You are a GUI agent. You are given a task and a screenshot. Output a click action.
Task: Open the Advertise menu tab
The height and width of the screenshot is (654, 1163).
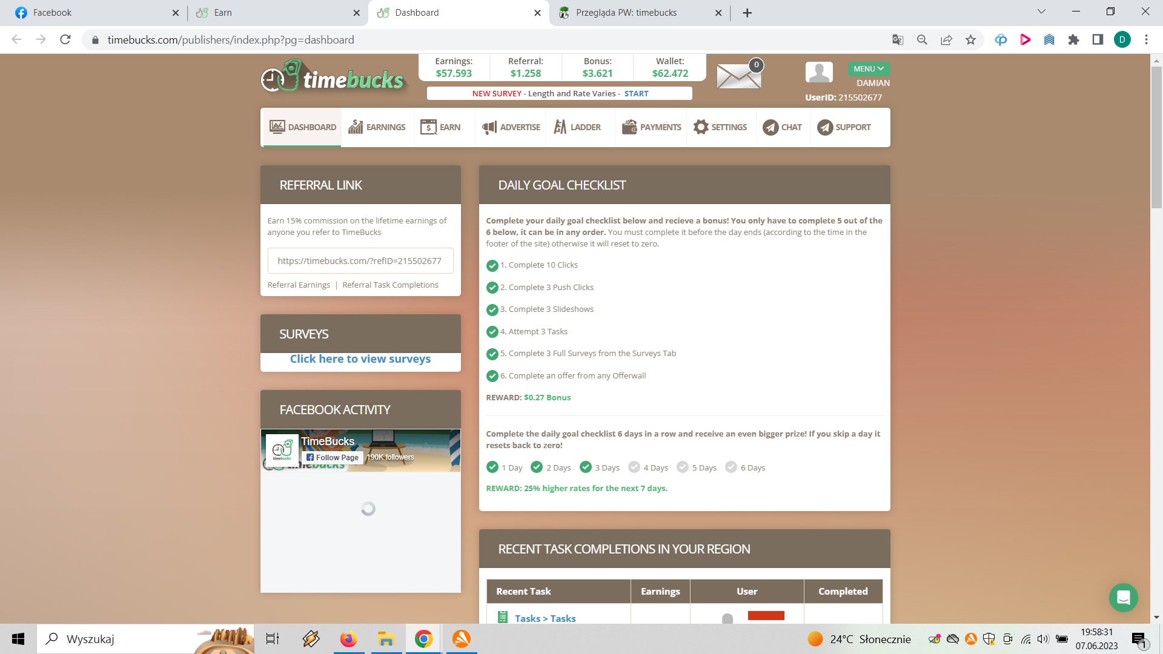coord(511,127)
